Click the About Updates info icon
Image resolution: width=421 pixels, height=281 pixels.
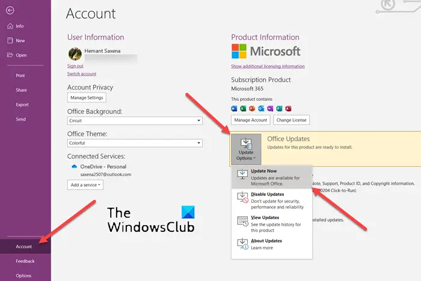[x=242, y=244]
